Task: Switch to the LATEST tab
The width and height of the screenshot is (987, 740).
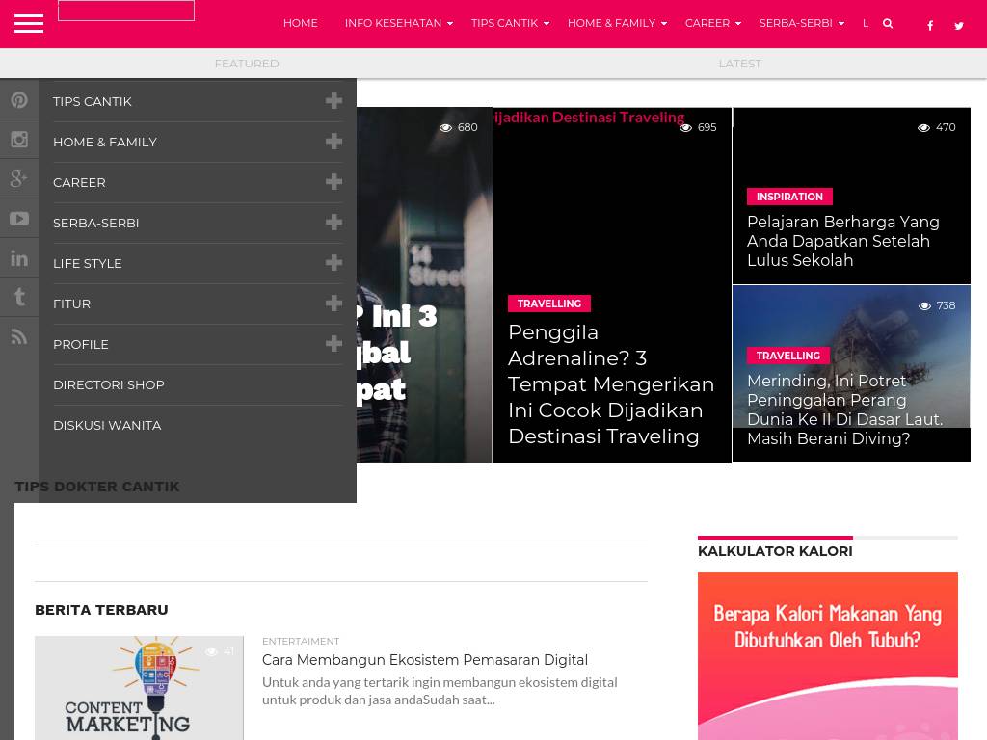Action: tap(739, 64)
